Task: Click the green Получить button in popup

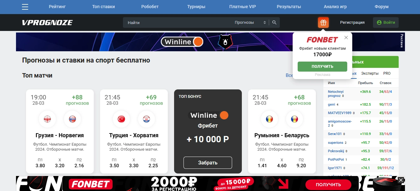Action: [322, 67]
